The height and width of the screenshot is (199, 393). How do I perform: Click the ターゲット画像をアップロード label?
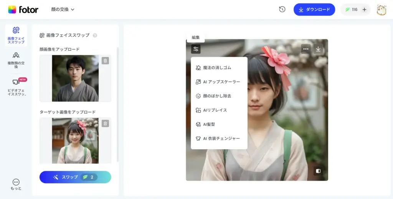(68, 112)
